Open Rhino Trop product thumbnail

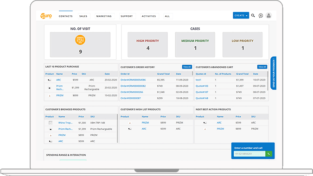(x=51, y=123)
